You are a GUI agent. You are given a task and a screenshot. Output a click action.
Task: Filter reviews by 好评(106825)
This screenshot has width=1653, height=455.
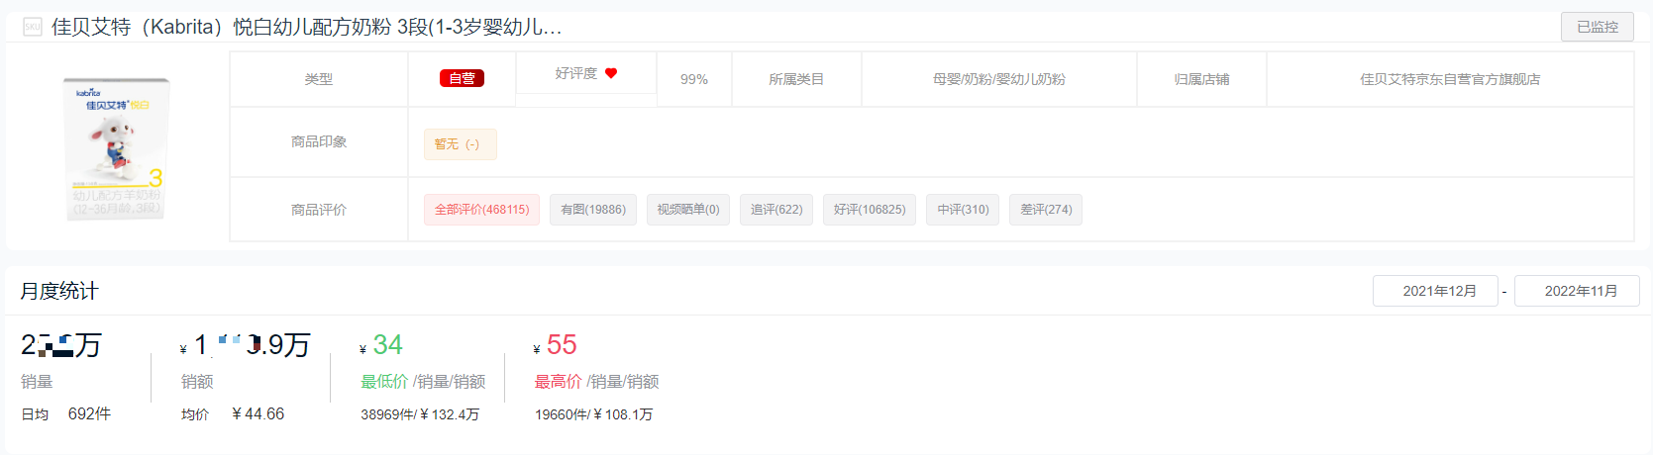tap(870, 210)
